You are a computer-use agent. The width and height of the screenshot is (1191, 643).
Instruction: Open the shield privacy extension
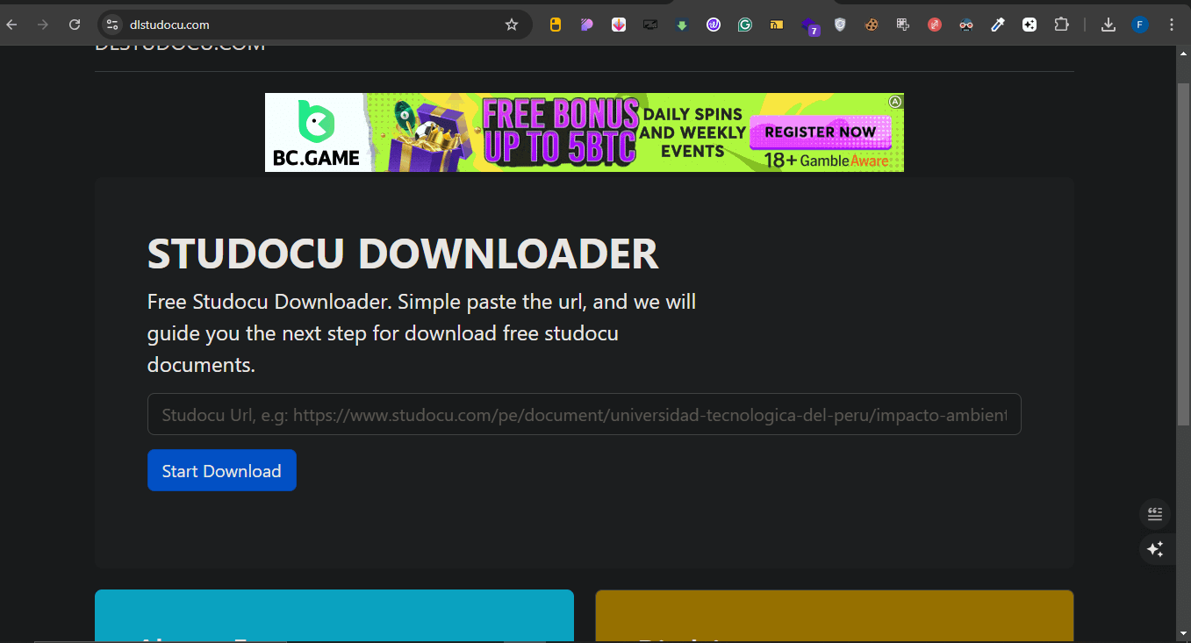840,24
